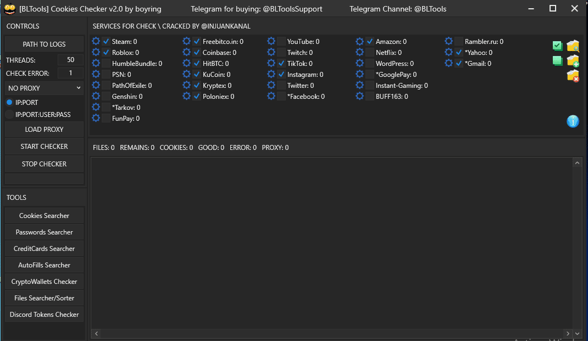Screen dimensions: 588x341
Task: Open the CryptoWallets Checker tool
Action: click(45, 281)
